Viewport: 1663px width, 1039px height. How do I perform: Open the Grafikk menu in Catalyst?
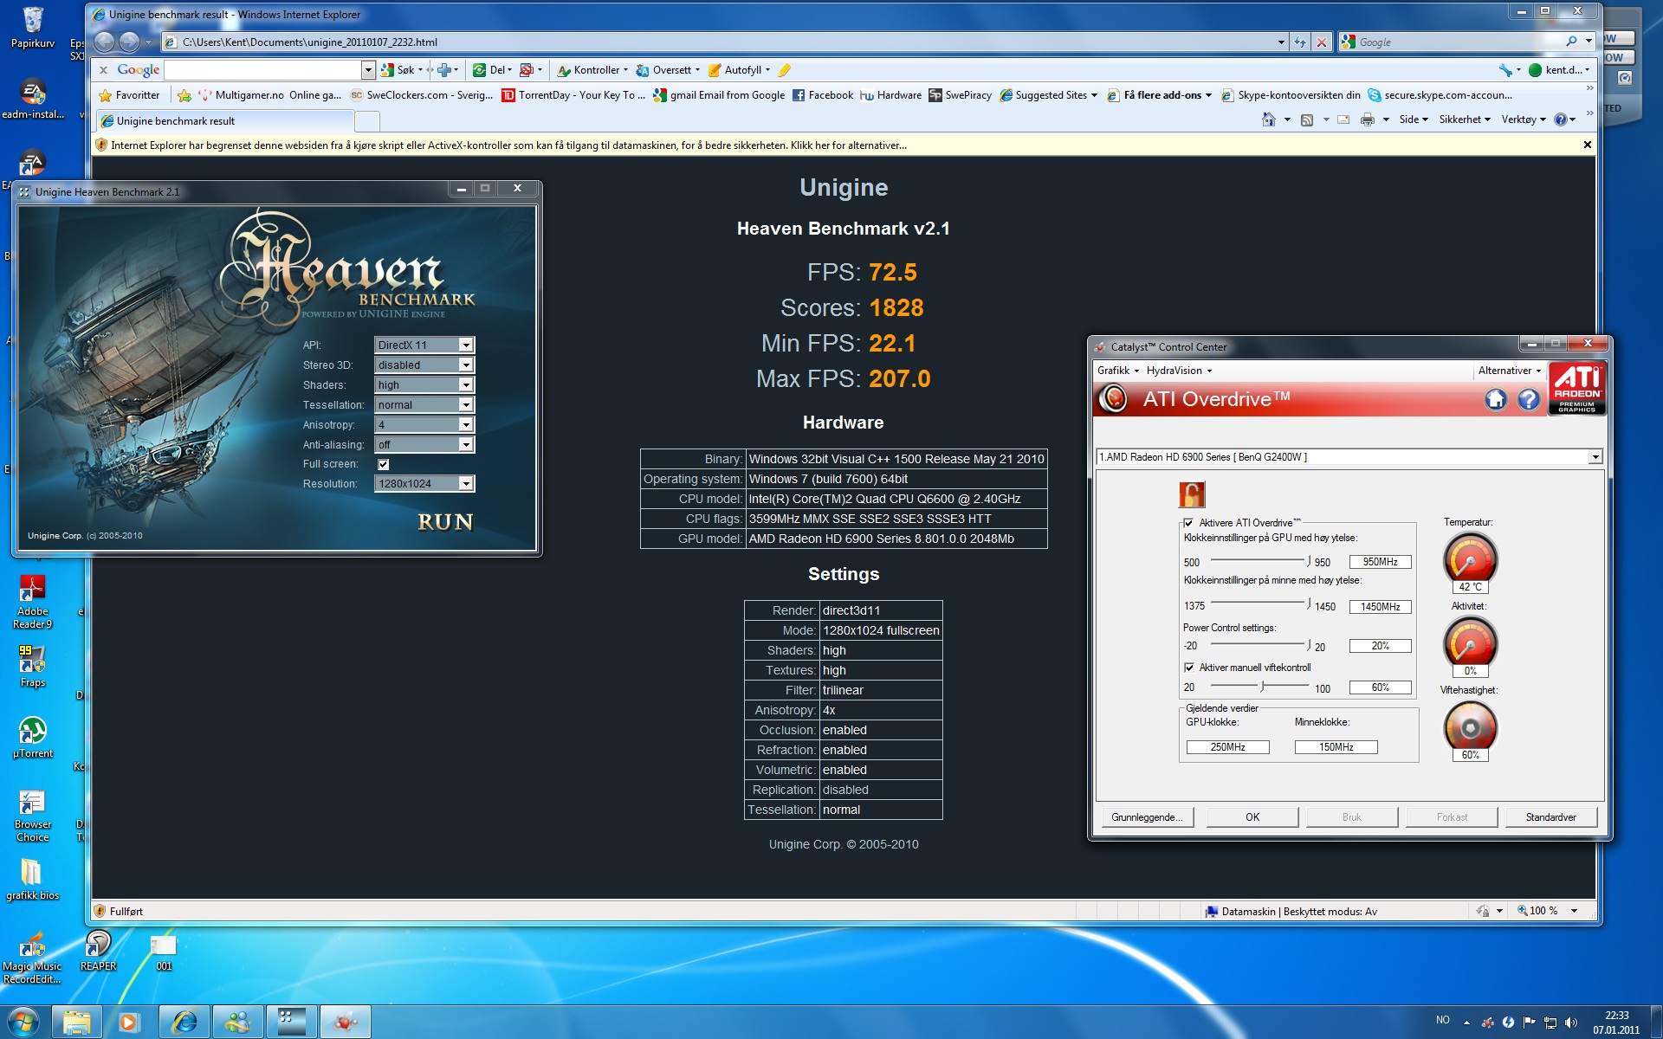coord(1117,371)
